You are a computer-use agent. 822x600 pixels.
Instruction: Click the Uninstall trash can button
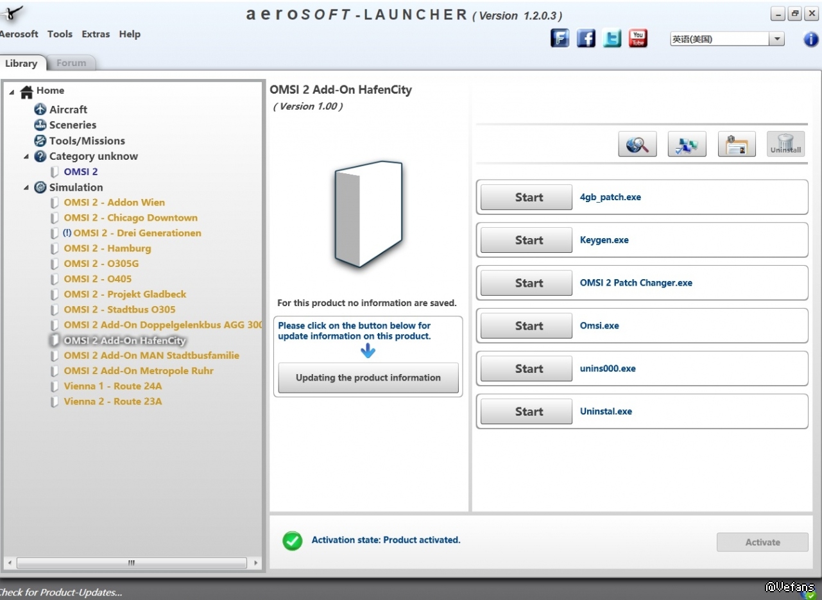point(786,144)
